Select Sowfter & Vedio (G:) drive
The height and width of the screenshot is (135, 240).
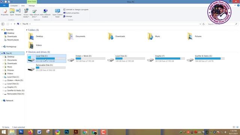pyautogui.click(x=205, y=58)
